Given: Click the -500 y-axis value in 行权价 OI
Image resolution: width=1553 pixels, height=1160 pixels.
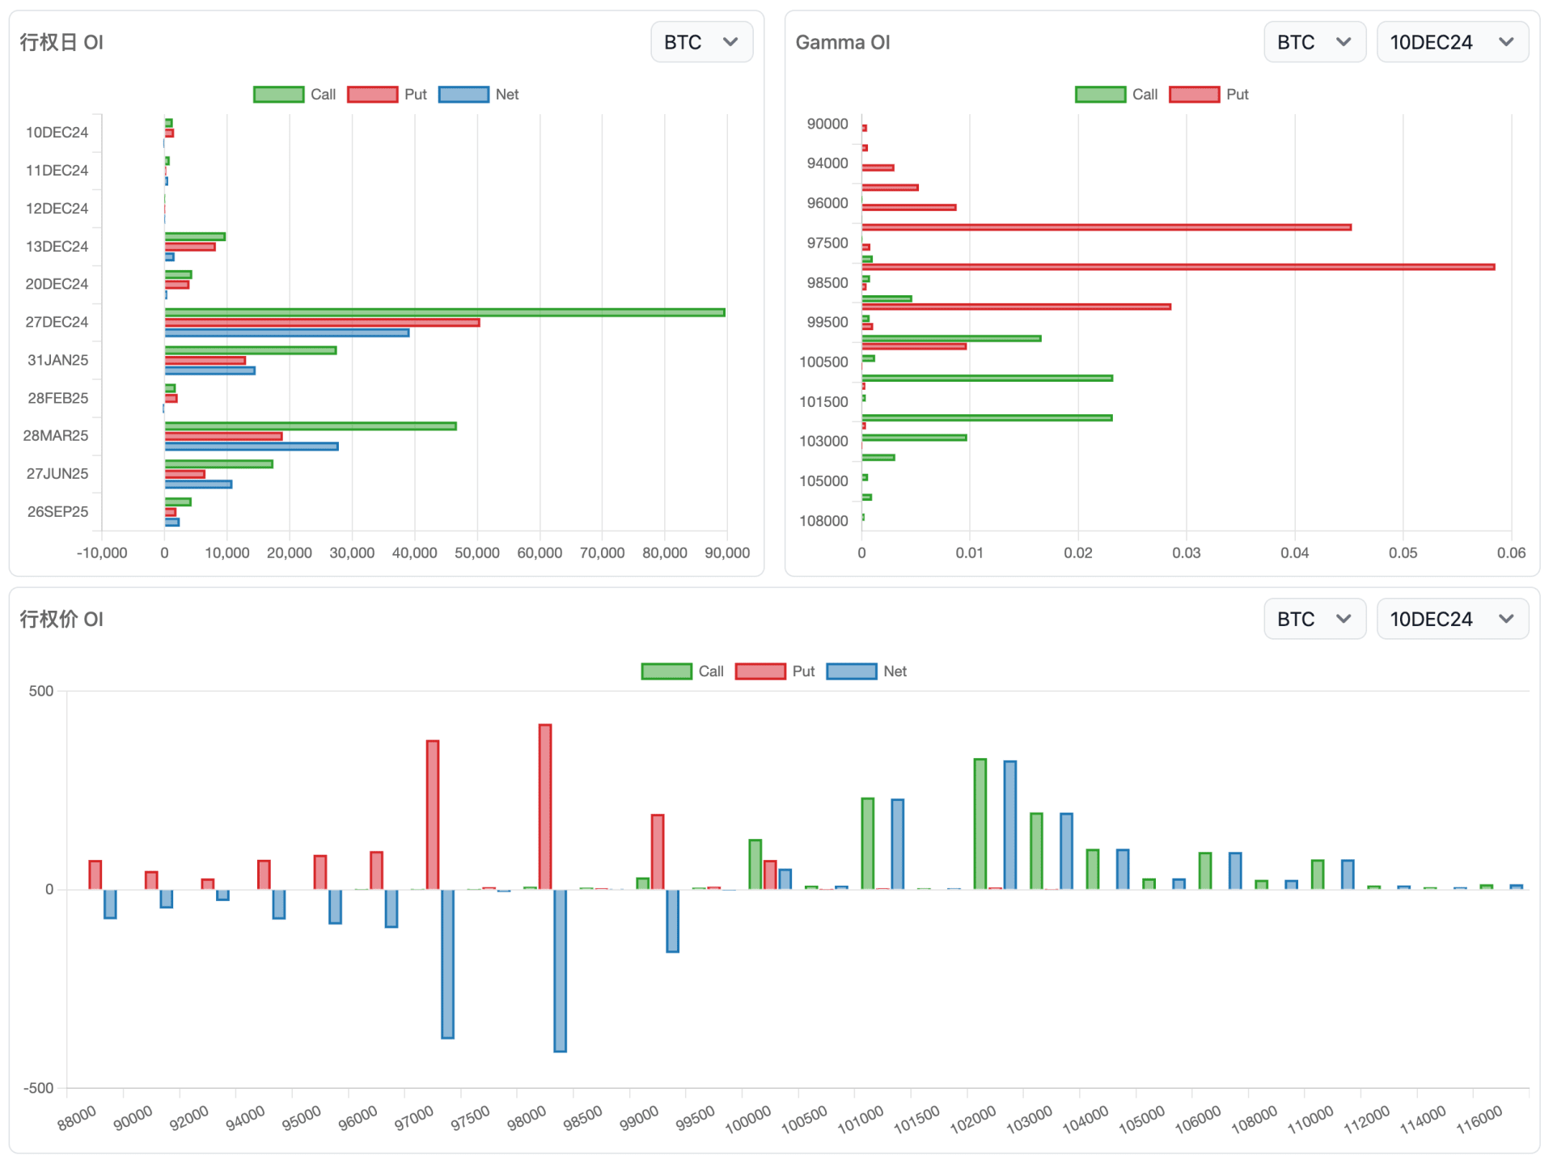Looking at the screenshot, I should [38, 1088].
